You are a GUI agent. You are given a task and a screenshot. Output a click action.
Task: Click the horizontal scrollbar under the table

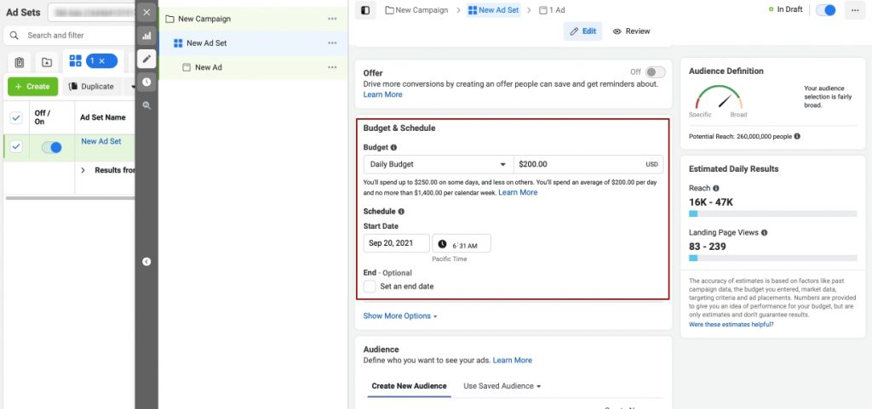pos(70,197)
